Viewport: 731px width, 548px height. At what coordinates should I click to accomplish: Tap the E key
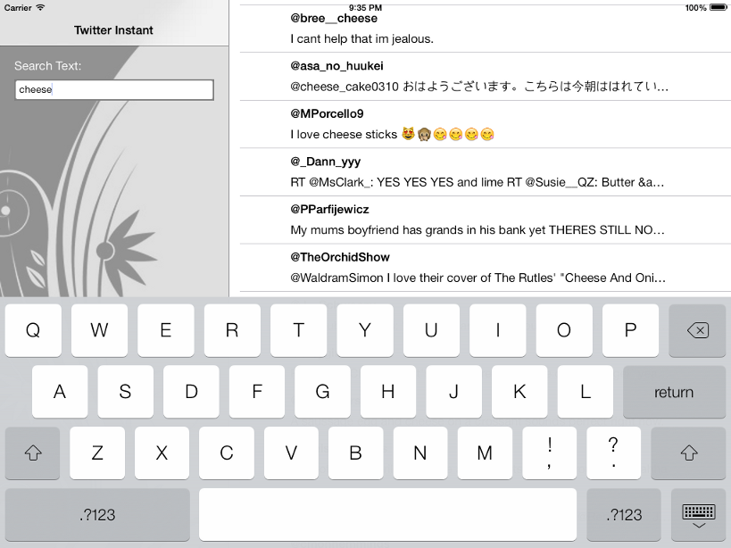pos(165,330)
